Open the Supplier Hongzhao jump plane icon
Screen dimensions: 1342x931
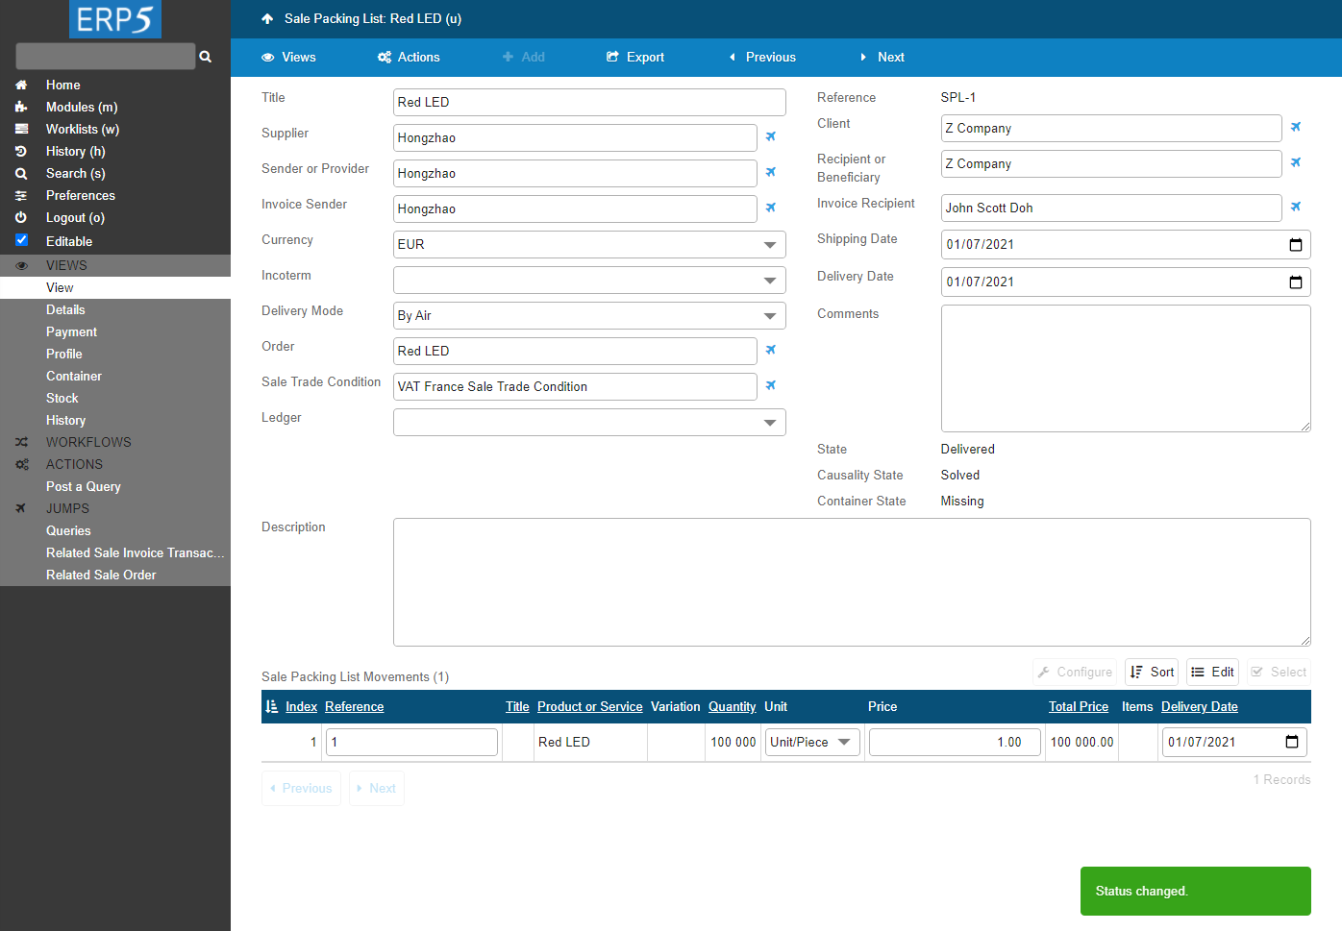[771, 136]
